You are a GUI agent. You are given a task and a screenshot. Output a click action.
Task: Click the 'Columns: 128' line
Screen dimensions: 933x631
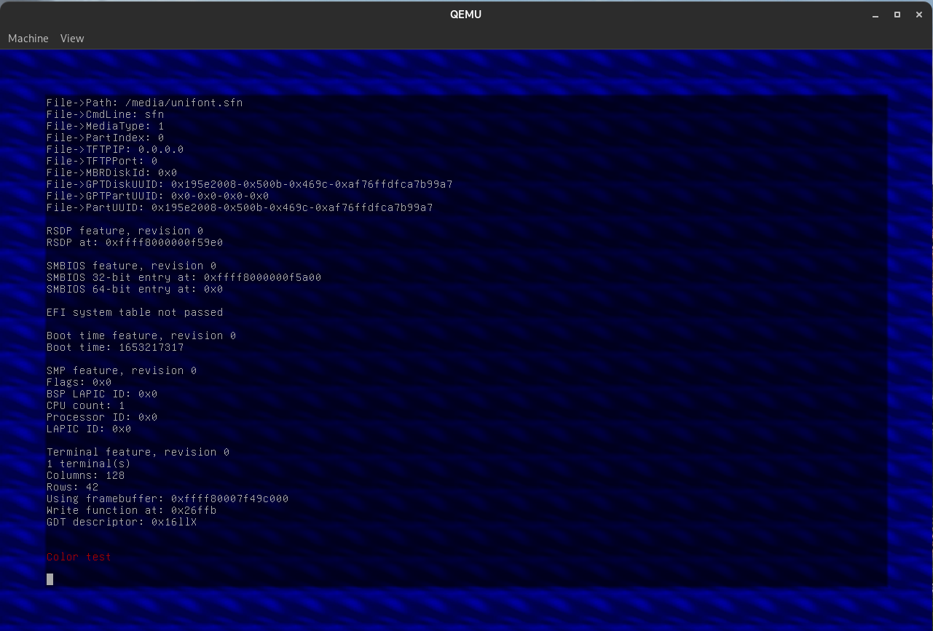85,475
